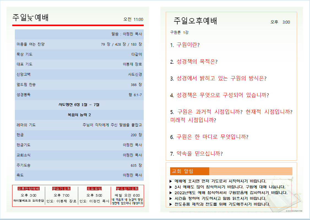Click the '사도행전 6장 1절 – 7절' line
The height and width of the screenshot is (220, 310).
point(79,105)
